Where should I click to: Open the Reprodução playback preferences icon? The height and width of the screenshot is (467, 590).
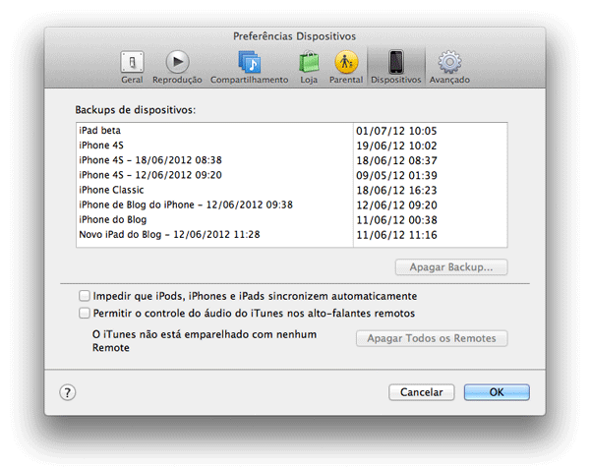(177, 67)
